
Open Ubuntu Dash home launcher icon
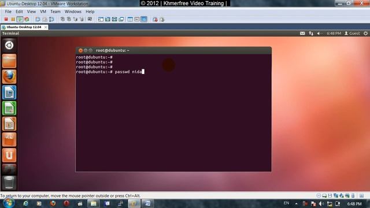tap(9, 45)
